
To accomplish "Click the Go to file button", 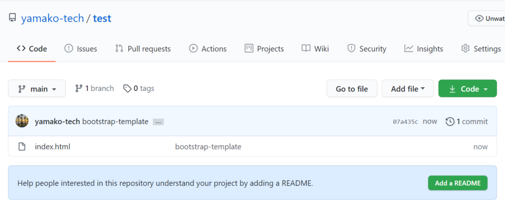I will (x=352, y=89).
